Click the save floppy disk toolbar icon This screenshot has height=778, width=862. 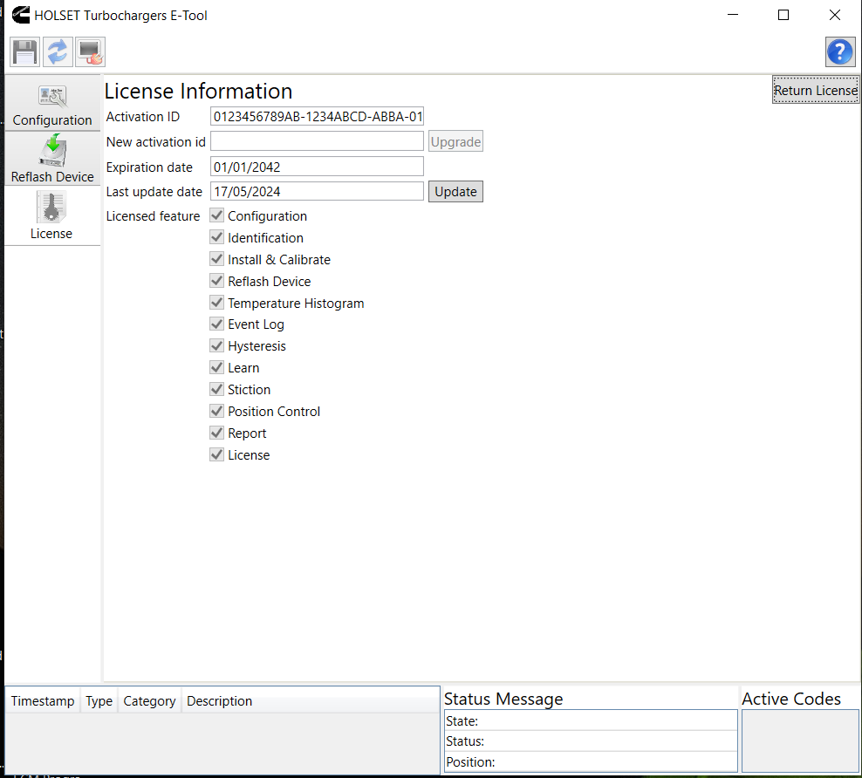tap(24, 52)
